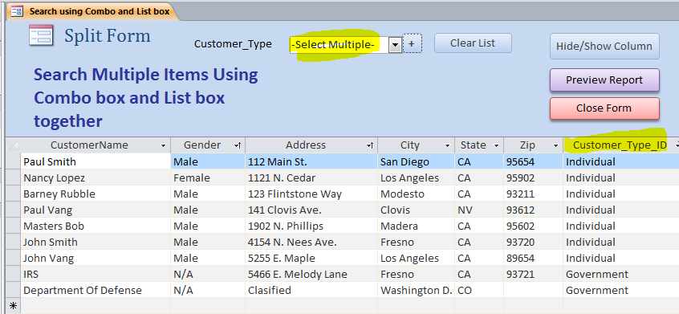Select the new record row asterisk selector

[13, 305]
